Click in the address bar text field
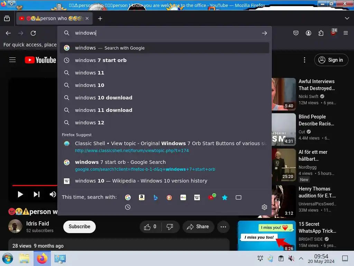Screen dimensions: 354x266 pyautogui.click(x=166, y=33)
